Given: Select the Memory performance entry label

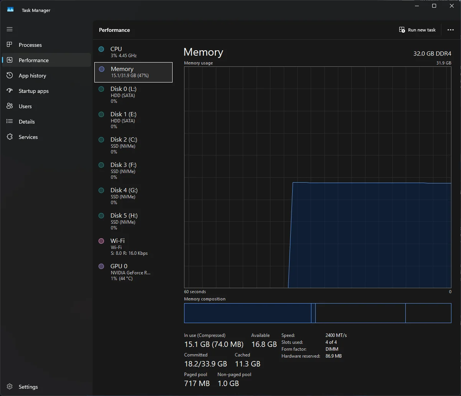Looking at the screenshot, I should tap(122, 69).
